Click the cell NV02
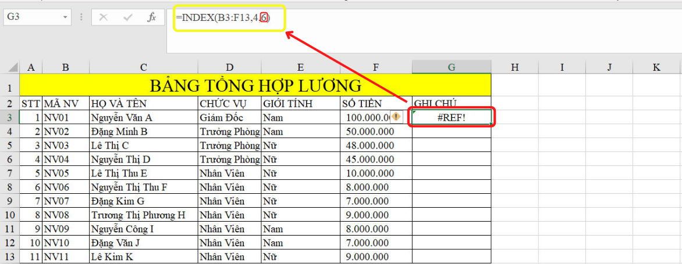This screenshot has height=264, width=682. click(66, 131)
